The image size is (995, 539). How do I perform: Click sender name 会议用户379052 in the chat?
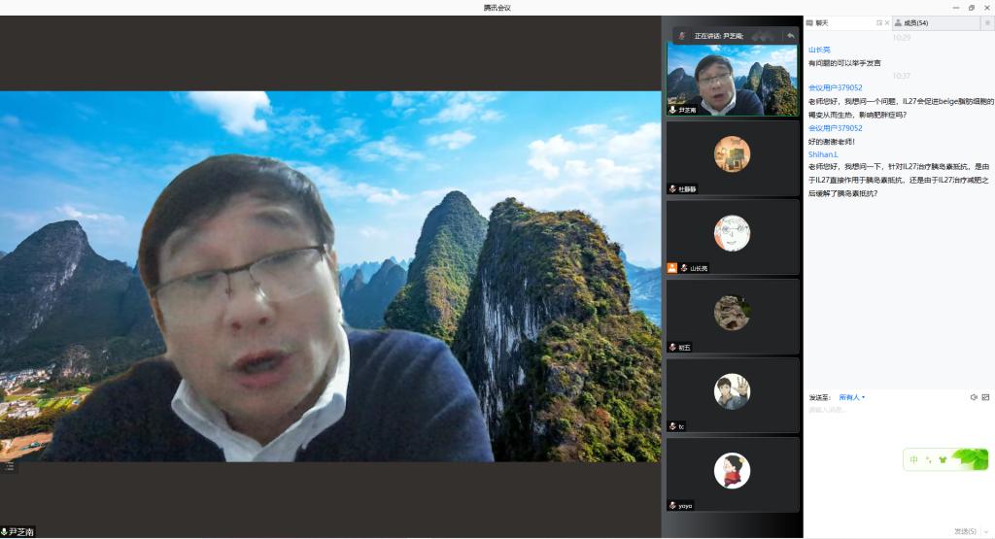(x=835, y=87)
